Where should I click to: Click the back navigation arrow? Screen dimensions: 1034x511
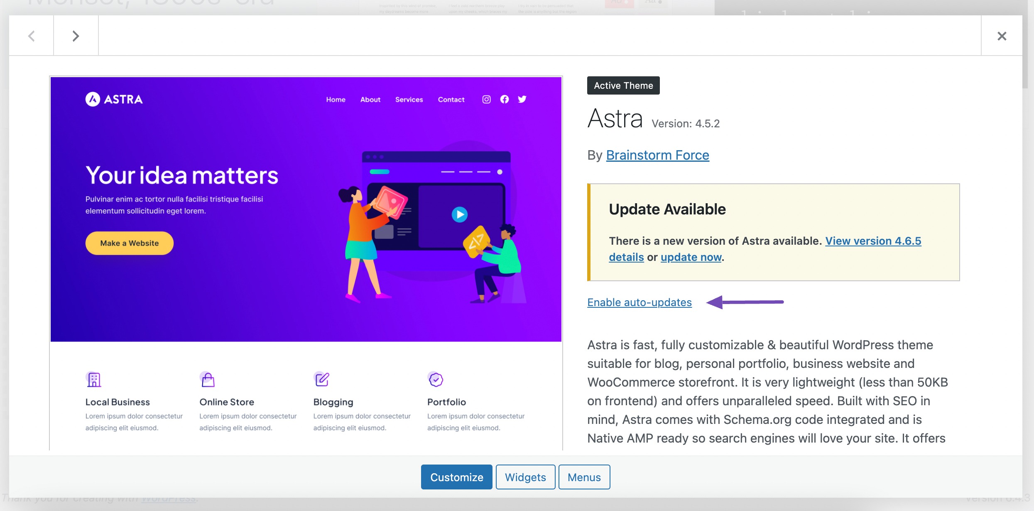(31, 36)
